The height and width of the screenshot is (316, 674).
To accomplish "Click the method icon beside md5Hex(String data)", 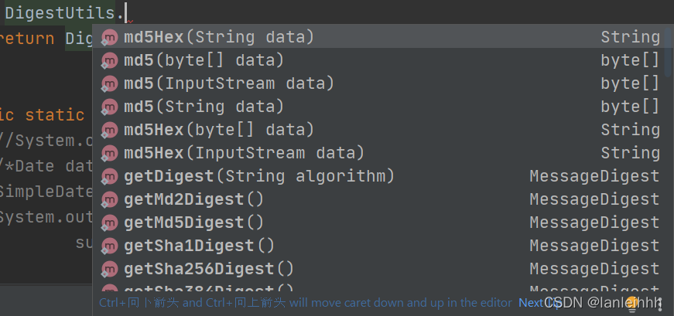I will (110, 37).
